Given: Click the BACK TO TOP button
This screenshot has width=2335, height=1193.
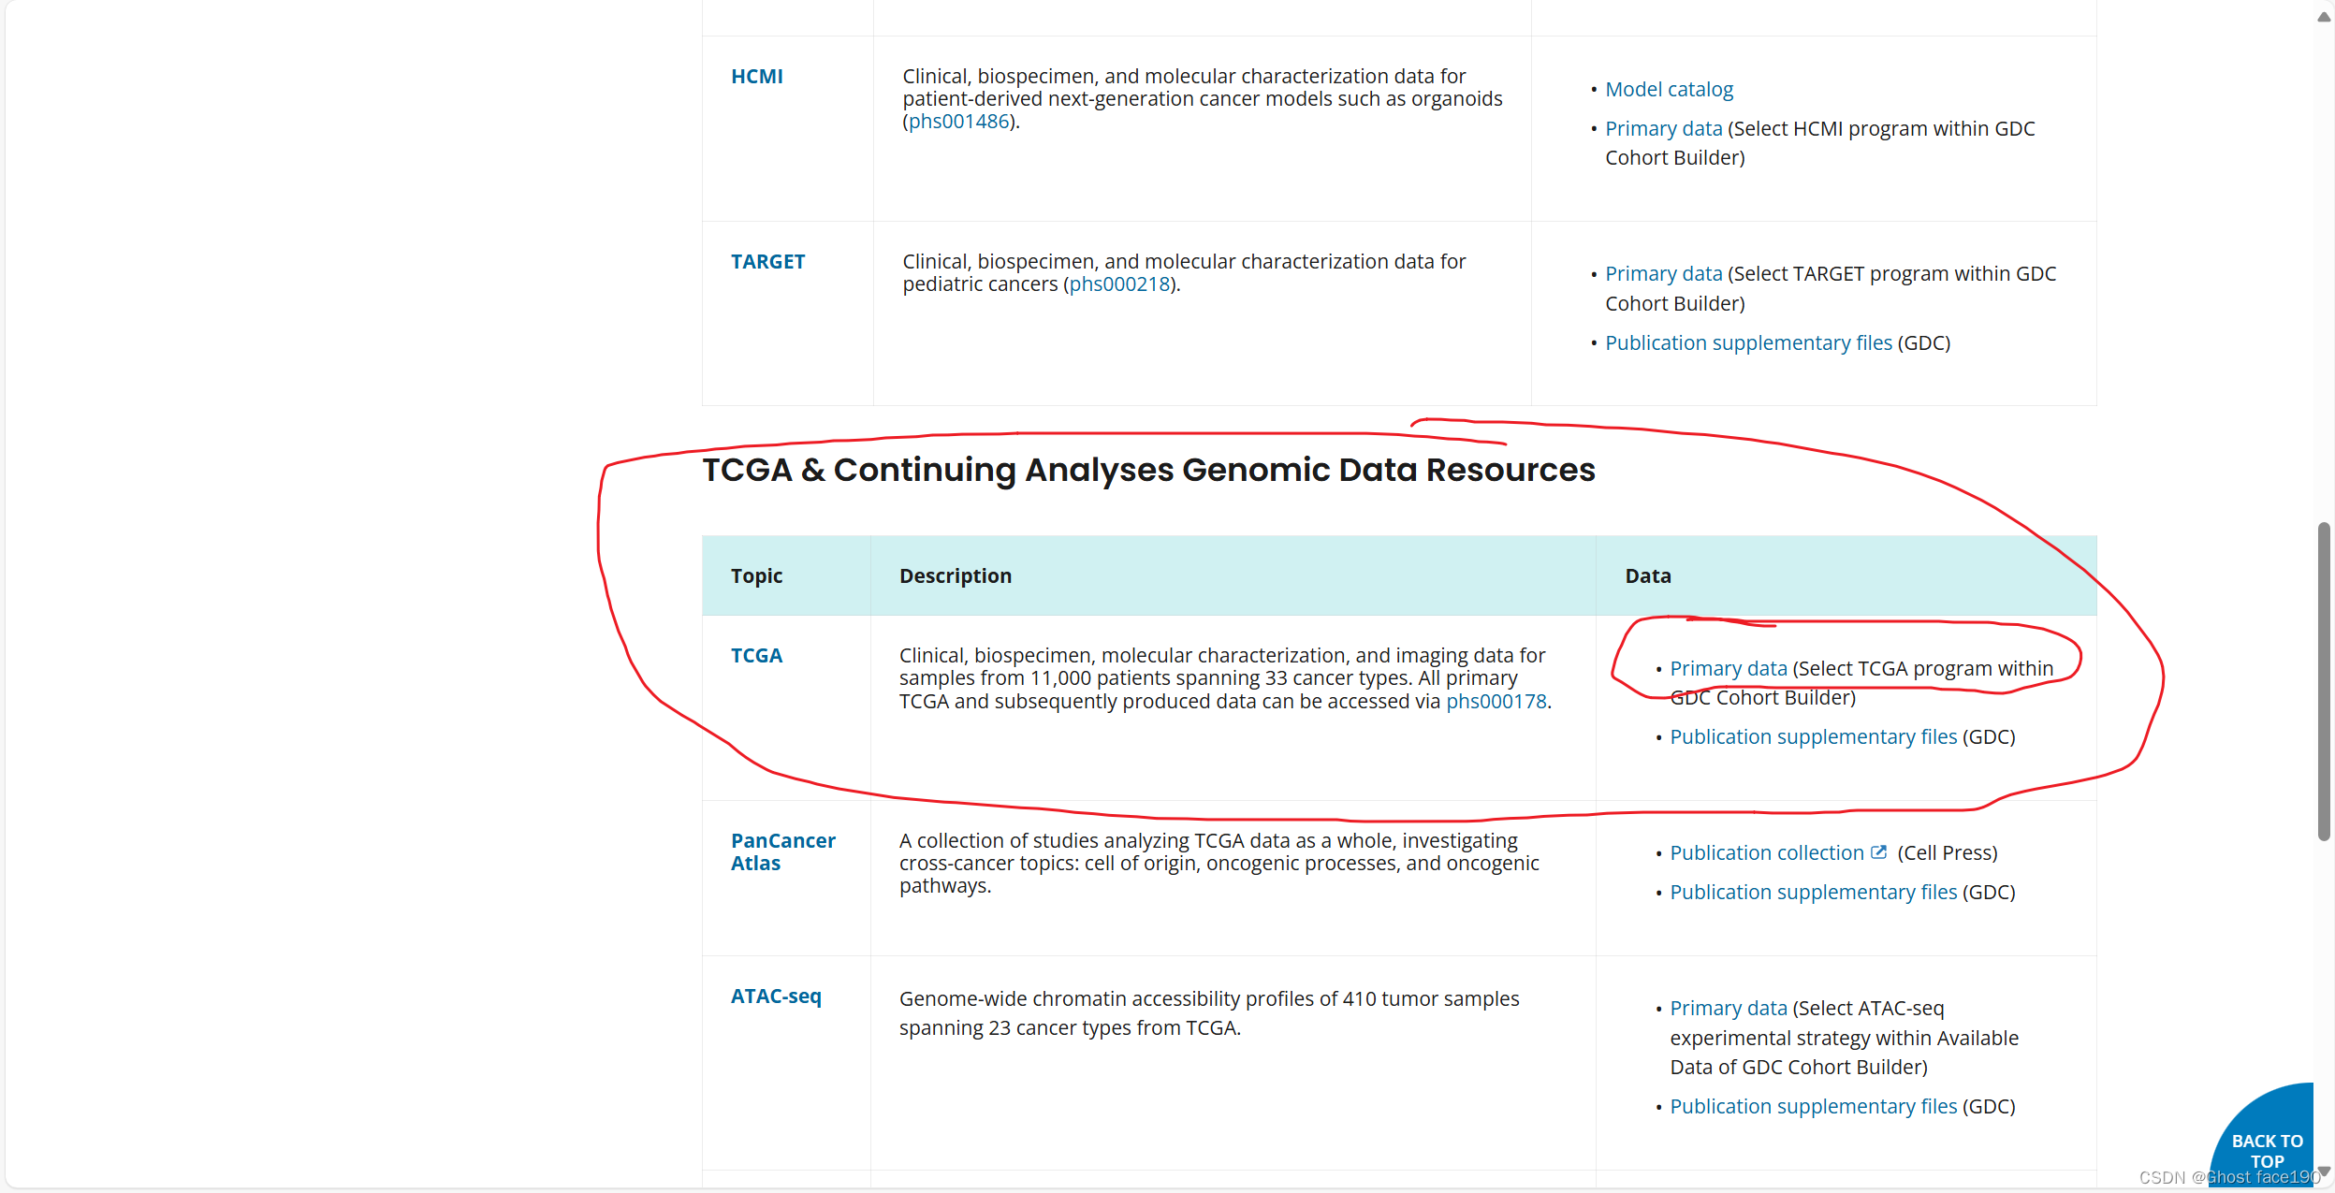Looking at the screenshot, I should (x=2267, y=1146).
